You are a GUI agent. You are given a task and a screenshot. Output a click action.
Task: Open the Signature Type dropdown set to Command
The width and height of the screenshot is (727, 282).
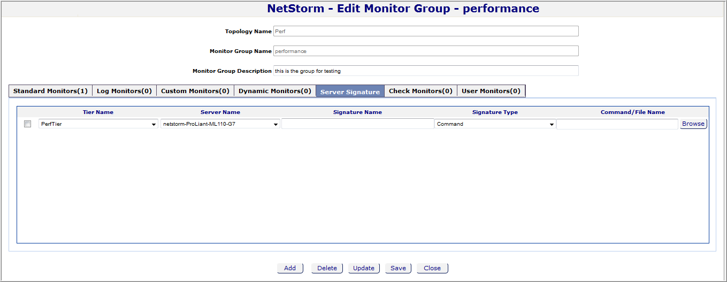(x=495, y=124)
